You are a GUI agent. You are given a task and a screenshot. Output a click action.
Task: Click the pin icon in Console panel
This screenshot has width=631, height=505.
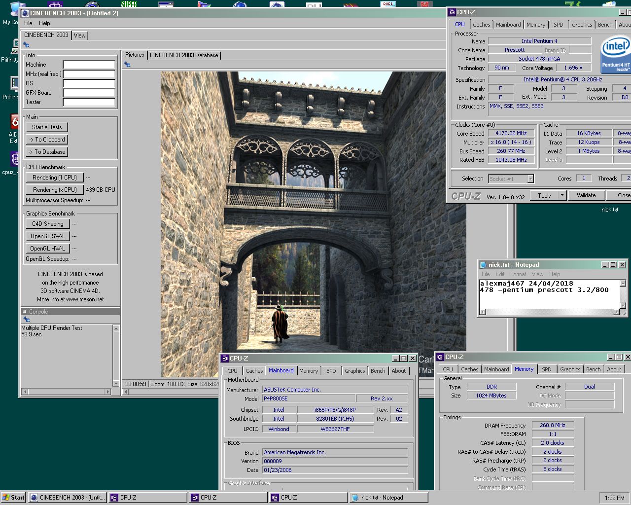click(x=27, y=320)
